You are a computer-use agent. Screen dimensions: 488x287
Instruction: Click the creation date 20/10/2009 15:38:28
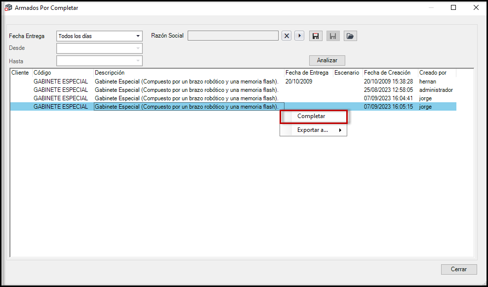(x=388, y=82)
